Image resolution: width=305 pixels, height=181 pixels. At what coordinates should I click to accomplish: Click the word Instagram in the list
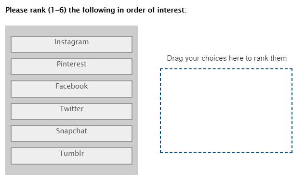point(71,42)
